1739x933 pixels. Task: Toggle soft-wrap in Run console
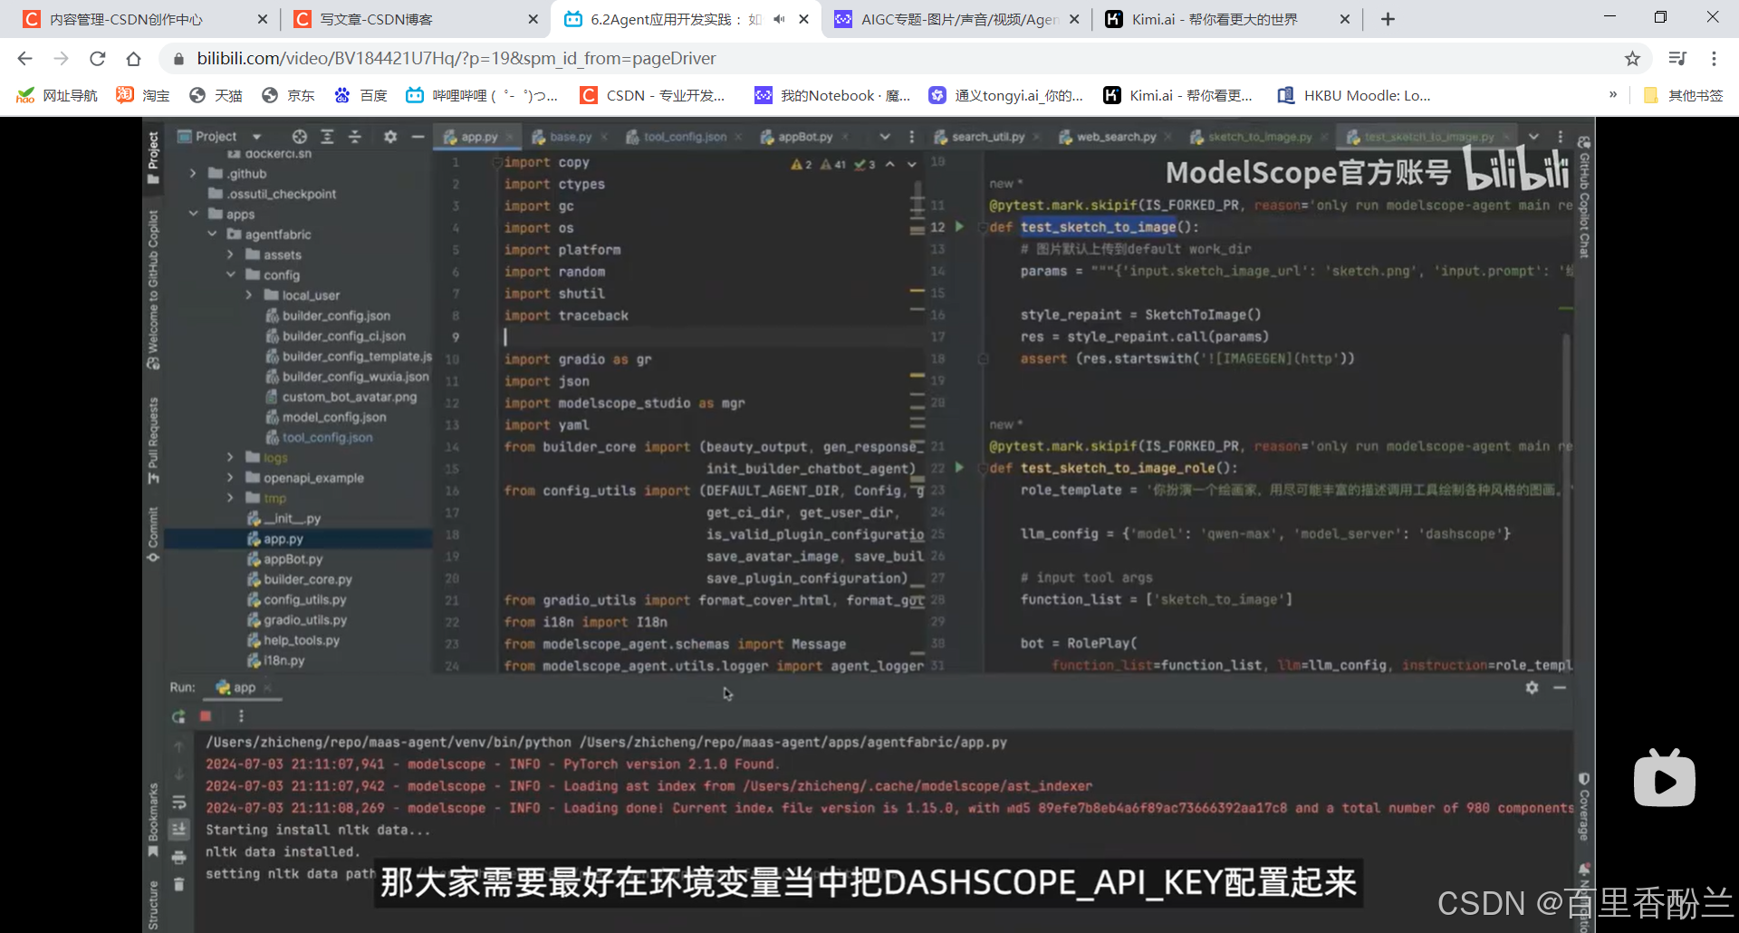(178, 803)
